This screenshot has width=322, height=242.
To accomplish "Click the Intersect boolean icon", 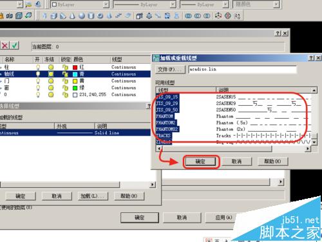I will (207, 16).
